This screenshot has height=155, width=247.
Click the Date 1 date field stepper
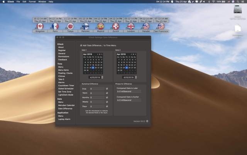tap(102, 77)
